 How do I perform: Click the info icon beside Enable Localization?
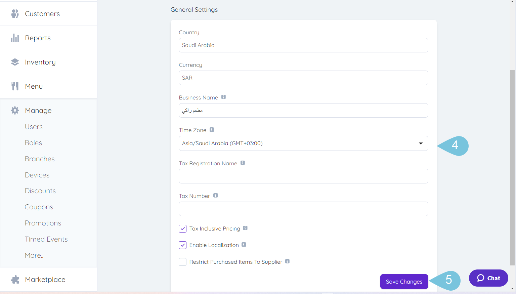click(244, 245)
